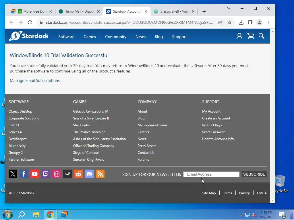The width and height of the screenshot is (294, 220).
Task: Open taskbar search magnifier
Action: tap(22, 214)
